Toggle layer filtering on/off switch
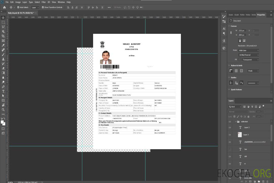 tap(263, 106)
